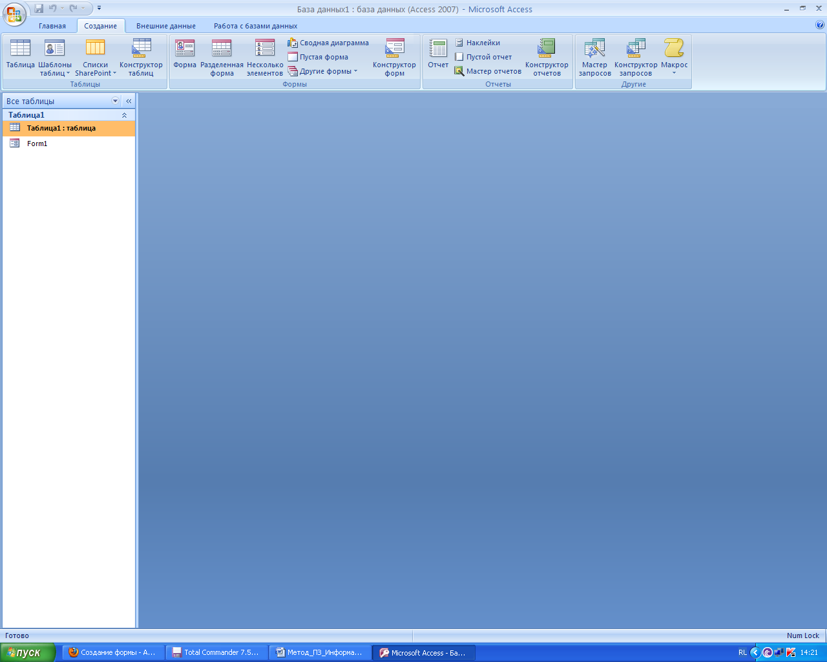Expand the Макрос dropdown arrow
The height and width of the screenshot is (662, 827).
pos(674,73)
